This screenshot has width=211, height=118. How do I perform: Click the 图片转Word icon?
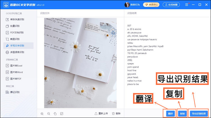(x=7, y=72)
